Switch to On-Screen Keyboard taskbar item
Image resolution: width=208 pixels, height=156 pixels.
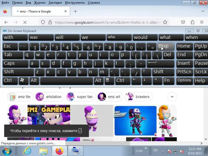click(x=75, y=151)
